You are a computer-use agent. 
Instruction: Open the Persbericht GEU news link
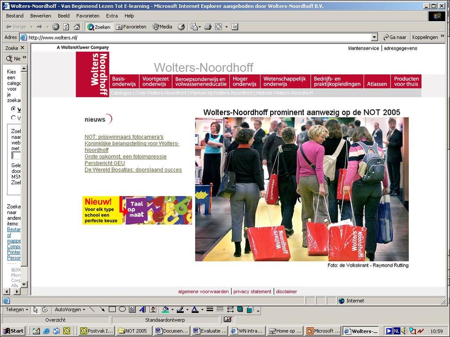tap(105, 163)
